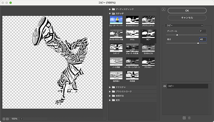The width and height of the screenshot is (214, 122).
Task: Click the new effect layer icon
Action: pyautogui.click(x=184, y=118)
